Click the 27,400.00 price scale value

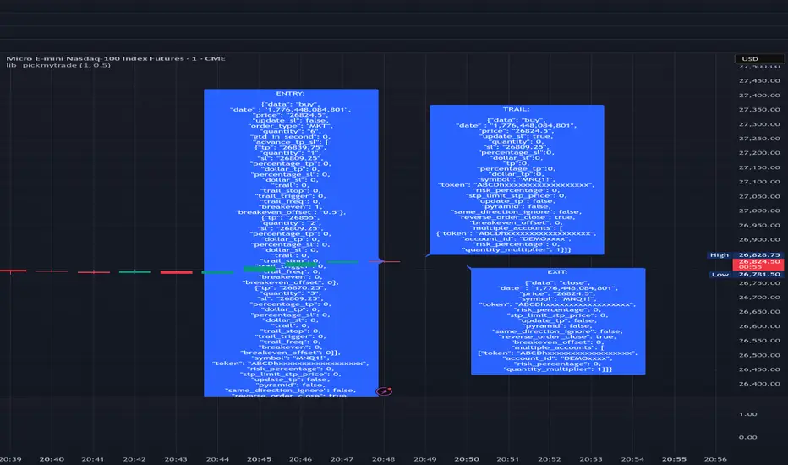click(759, 95)
